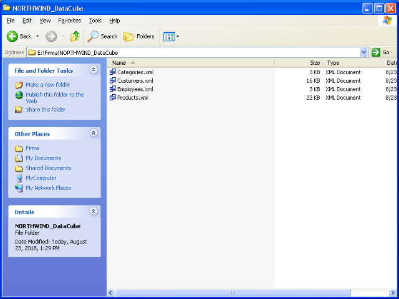Click the Customers.xml file icon
The height and width of the screenshot is (299, 399).
coord(113,81)
